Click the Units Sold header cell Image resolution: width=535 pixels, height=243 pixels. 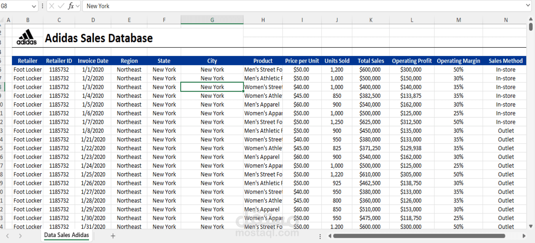click(337, 61)
